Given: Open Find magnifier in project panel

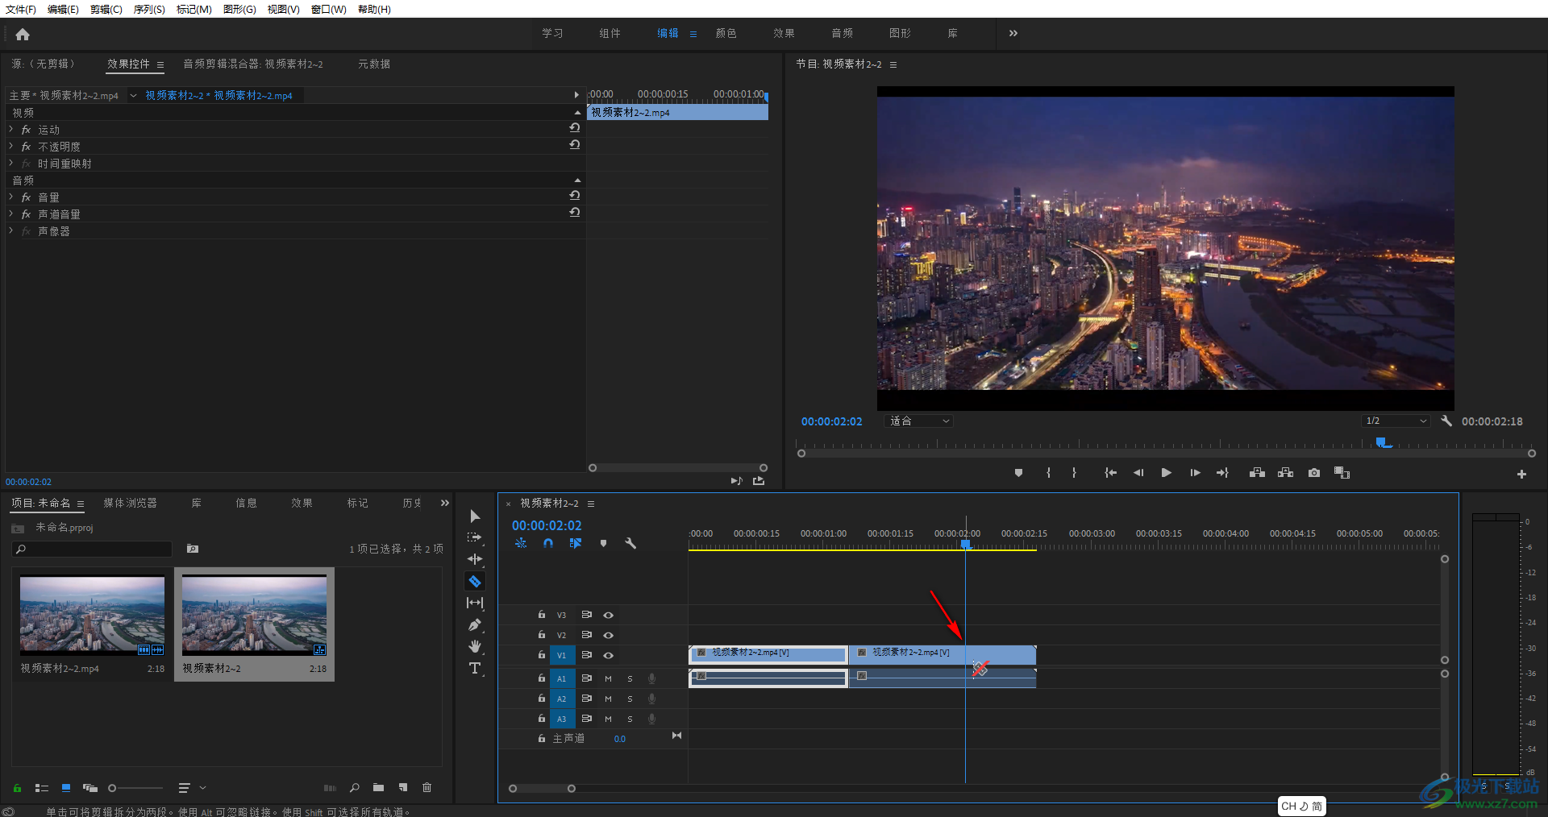Looking at the screenshot, I should pos(354,787).
